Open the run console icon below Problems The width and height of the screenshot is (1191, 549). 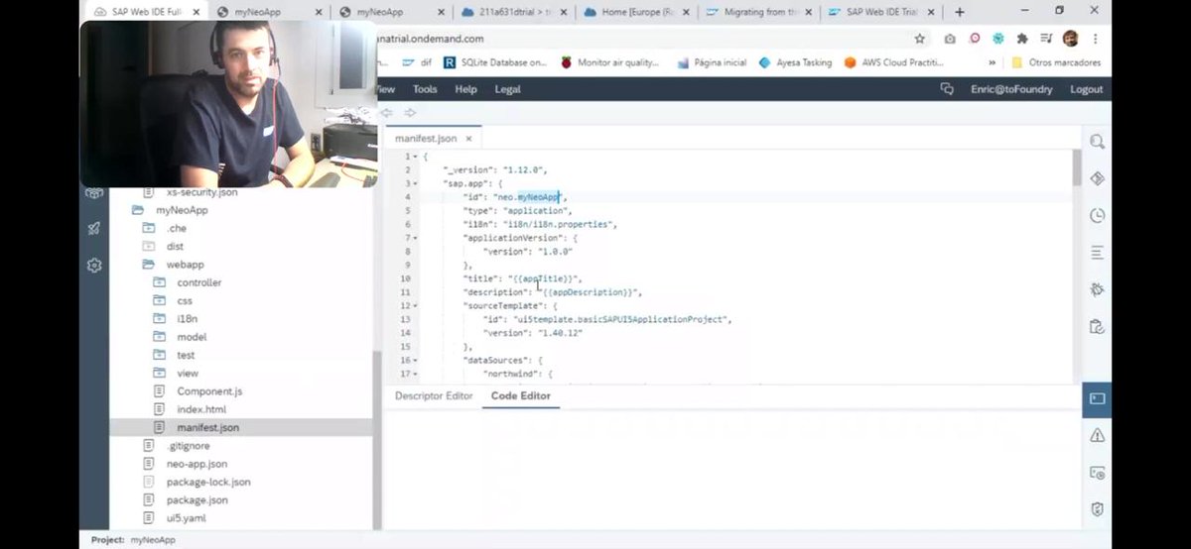point(1097,473)
